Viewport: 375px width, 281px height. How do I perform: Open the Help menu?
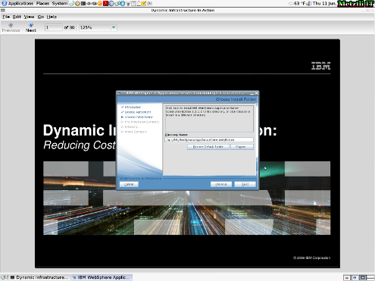52,17
